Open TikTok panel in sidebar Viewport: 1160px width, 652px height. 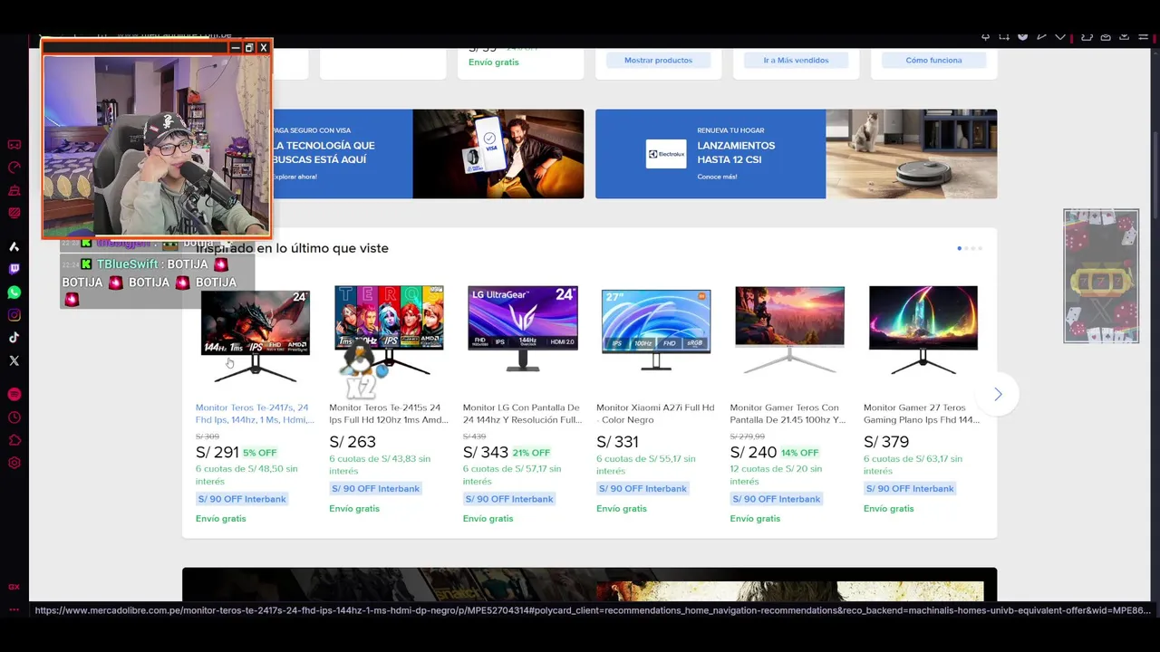point(14,338)
